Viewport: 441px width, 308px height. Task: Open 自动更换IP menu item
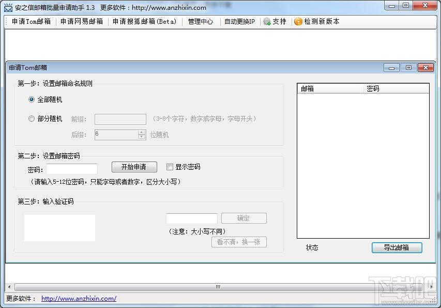(x=239, y=21)
